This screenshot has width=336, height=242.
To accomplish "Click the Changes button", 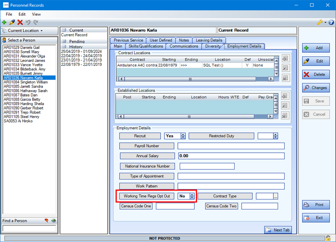I will click(x=316, y=88).
